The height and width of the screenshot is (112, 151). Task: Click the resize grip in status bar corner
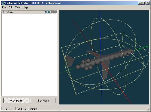(148, 109)
